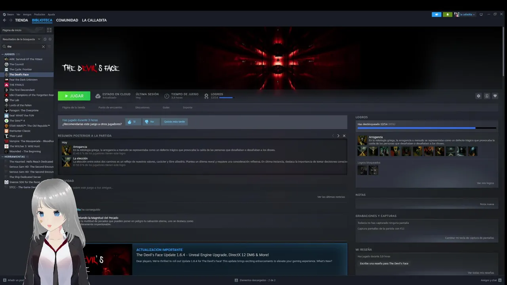Go to next post-game summary page
The image size is (507, 285).
338,136
